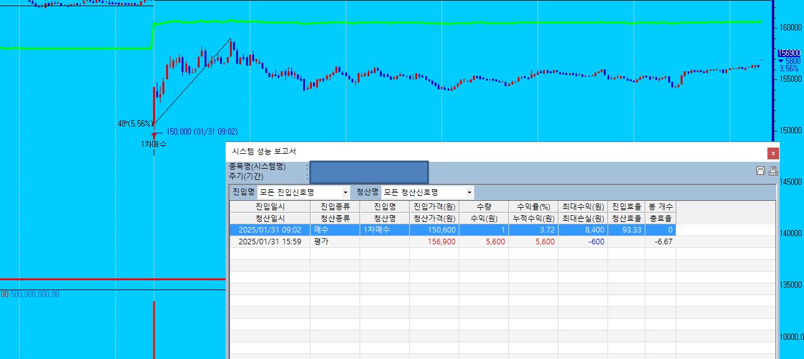Click the red 1차매수 buy arrow marker
The height and width of the screenshot is (359, 804).
click(154, 134)
